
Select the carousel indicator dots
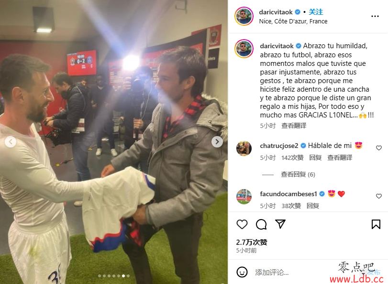[x=114, y=276]
